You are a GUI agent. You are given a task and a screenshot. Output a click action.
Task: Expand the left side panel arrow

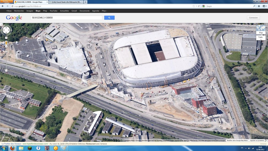(1, 24)
